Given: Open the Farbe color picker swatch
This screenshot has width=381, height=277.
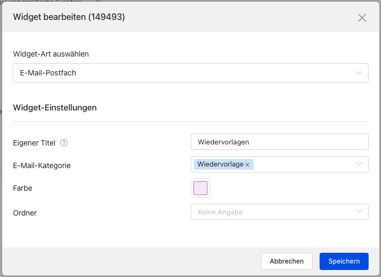Looking at the screenshot, I should [200, 188].
